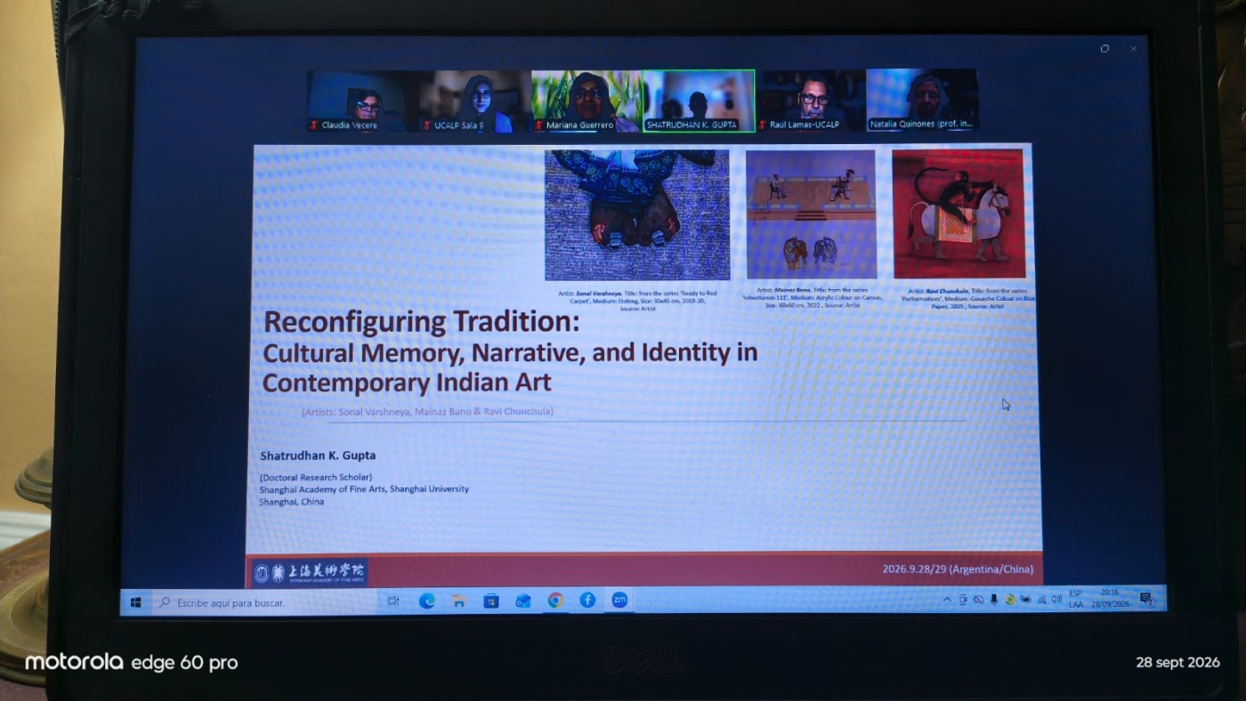Click the Meet Now tray icon
1246x701 pixels.
tap(963, 600)
